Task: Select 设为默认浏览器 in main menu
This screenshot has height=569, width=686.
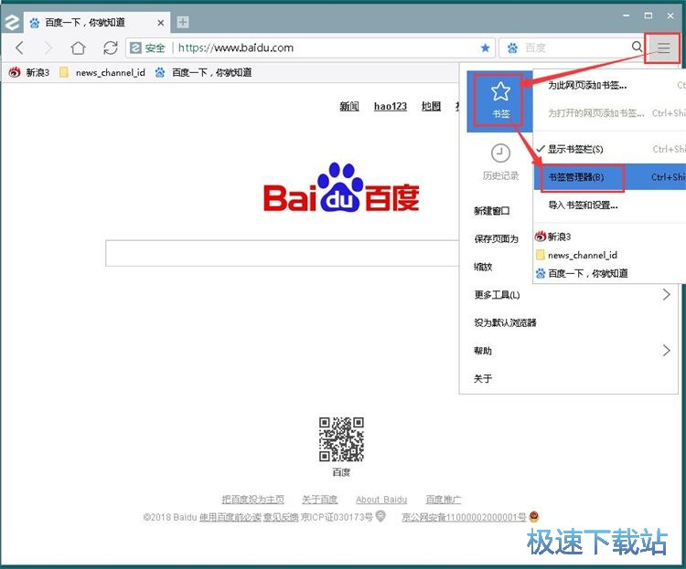Action: [x=505, y=322]
